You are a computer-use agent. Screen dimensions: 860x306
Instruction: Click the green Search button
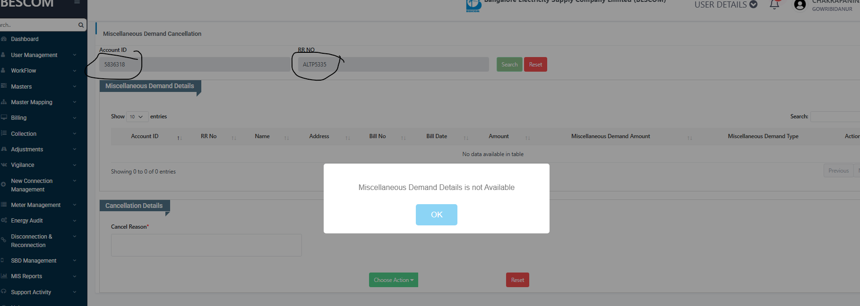click(509, 65)
